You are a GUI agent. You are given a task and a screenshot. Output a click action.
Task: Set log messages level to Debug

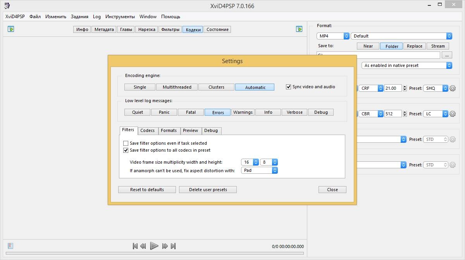click(x=321, y=112)
